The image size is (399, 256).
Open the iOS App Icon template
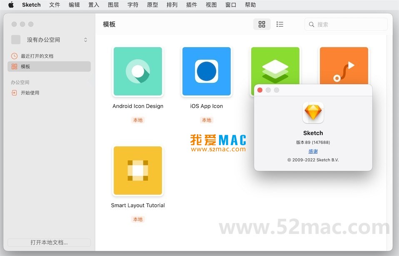coord(206,71)
